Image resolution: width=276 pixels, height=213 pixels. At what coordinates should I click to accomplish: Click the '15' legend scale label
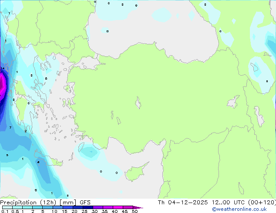click(x=64, y=211)
